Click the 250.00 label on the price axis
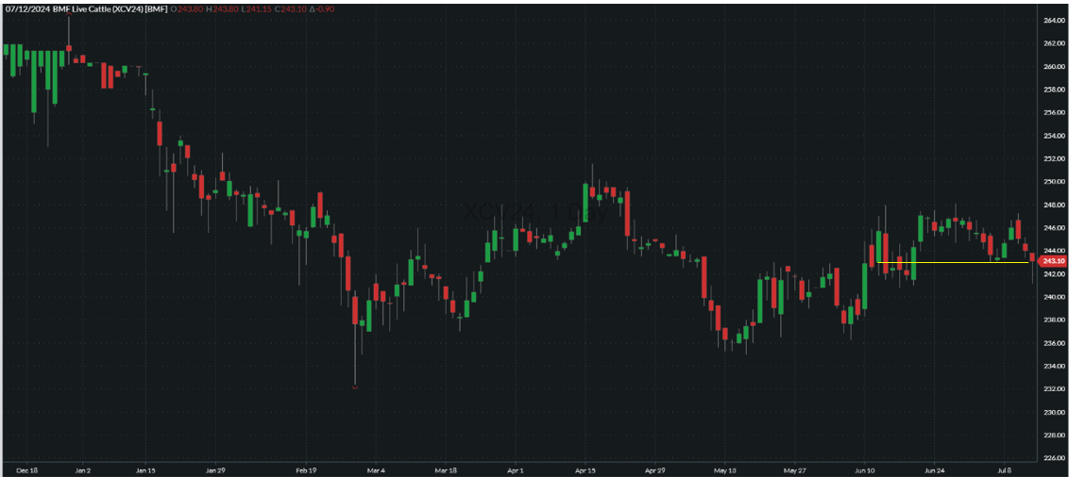Viewport: 1069px width, 477px height. [1054, 182]
